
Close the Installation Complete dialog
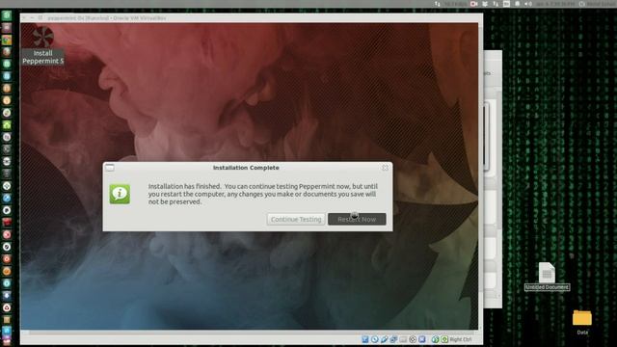[386, 168]
